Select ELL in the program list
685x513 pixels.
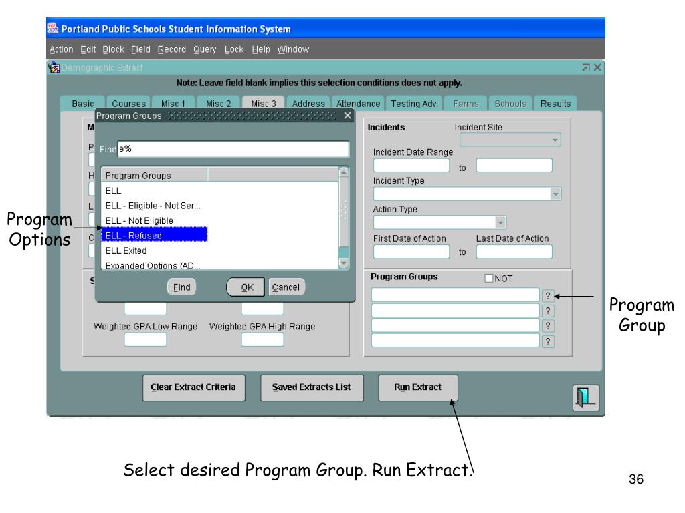coord(155,190)
